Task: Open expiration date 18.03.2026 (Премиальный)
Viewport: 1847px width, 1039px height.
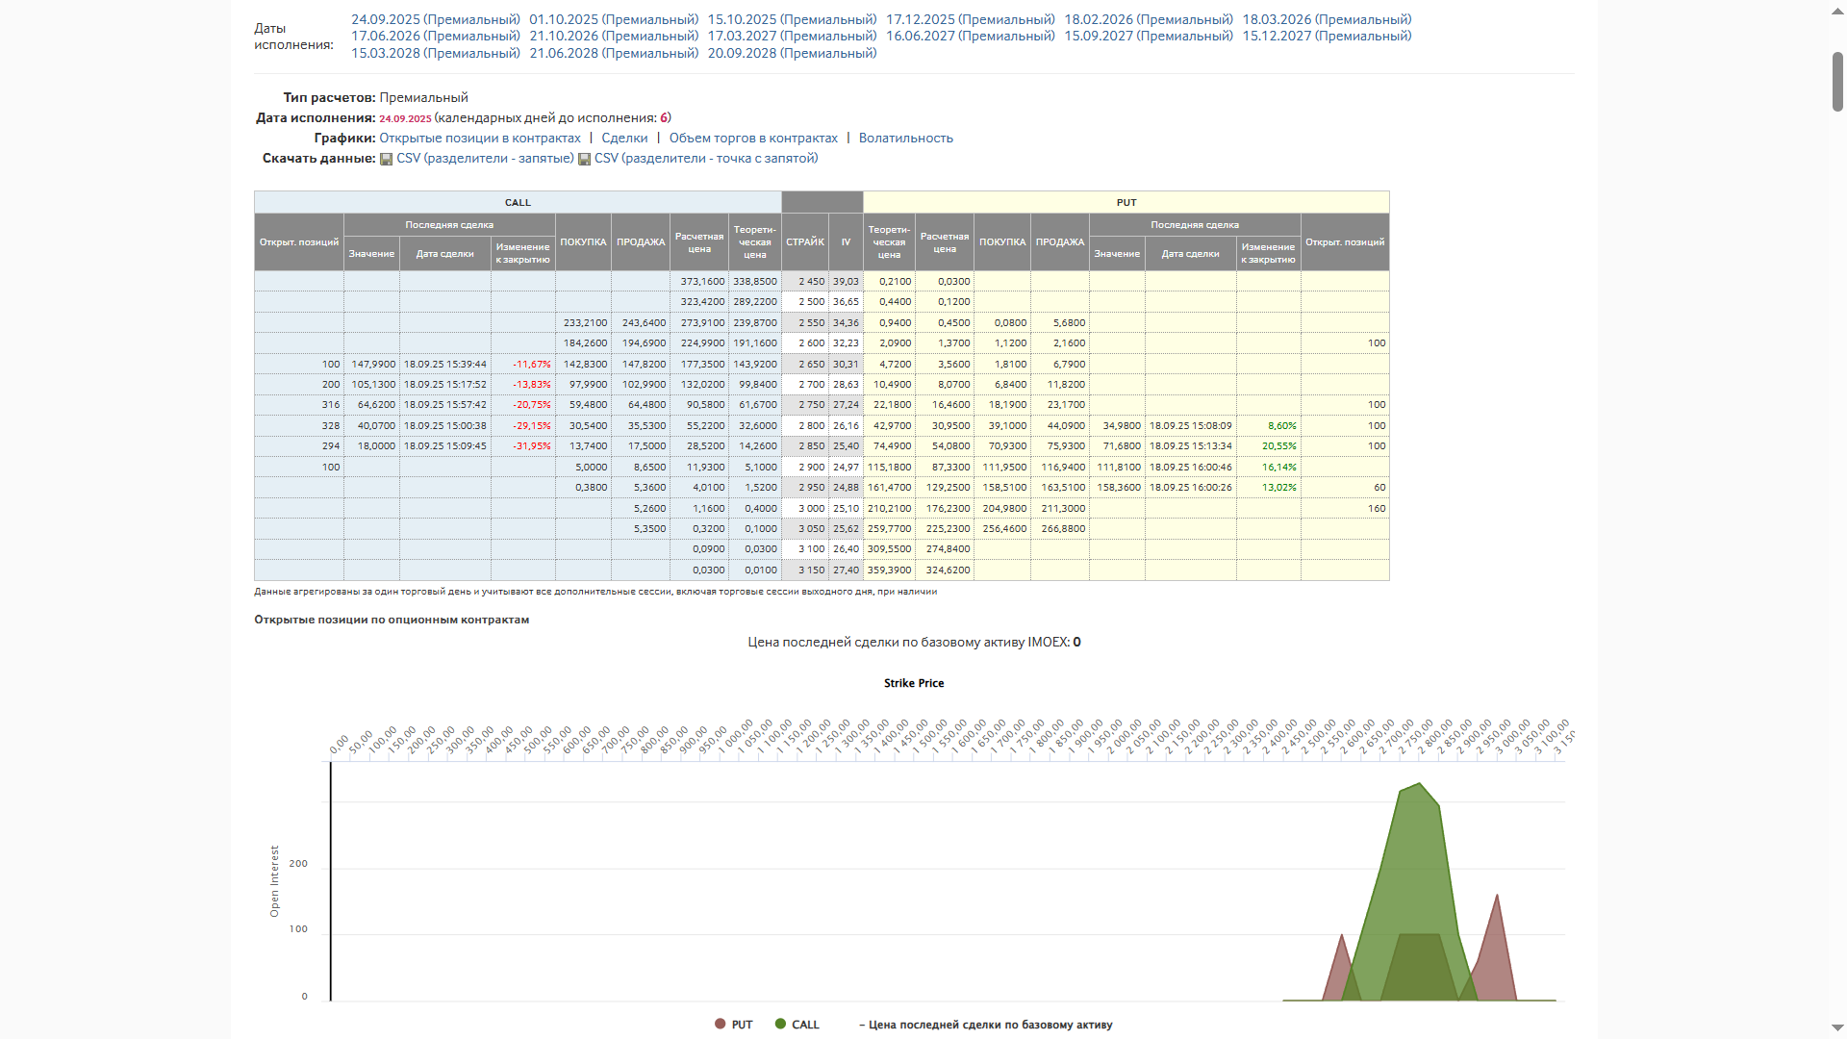Action: tap(1328, 19)
